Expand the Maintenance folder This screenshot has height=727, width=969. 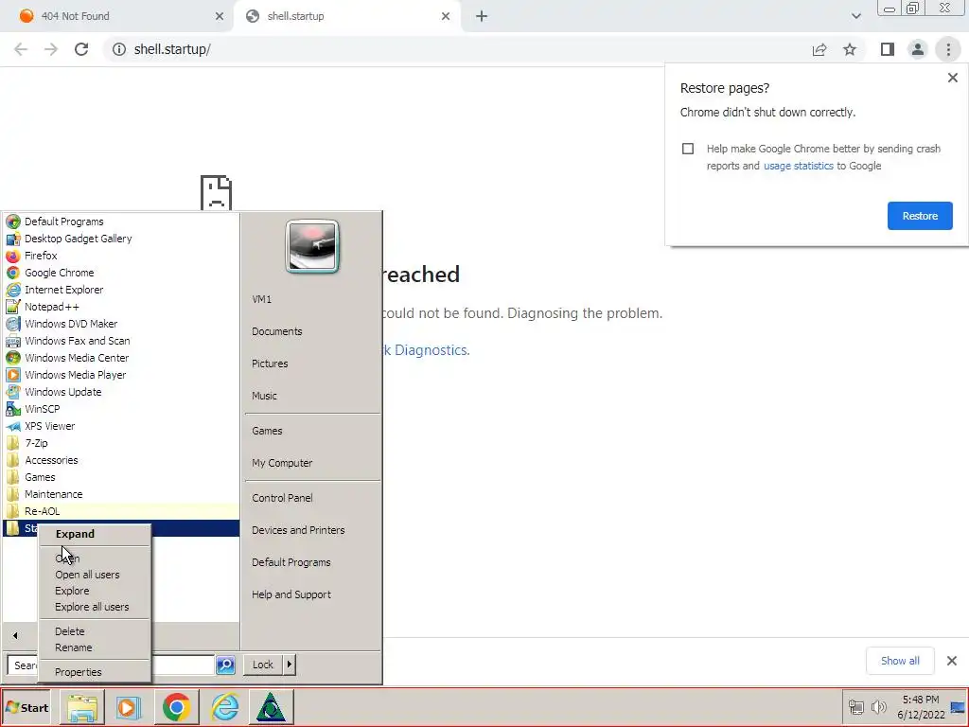coord(121,494)
